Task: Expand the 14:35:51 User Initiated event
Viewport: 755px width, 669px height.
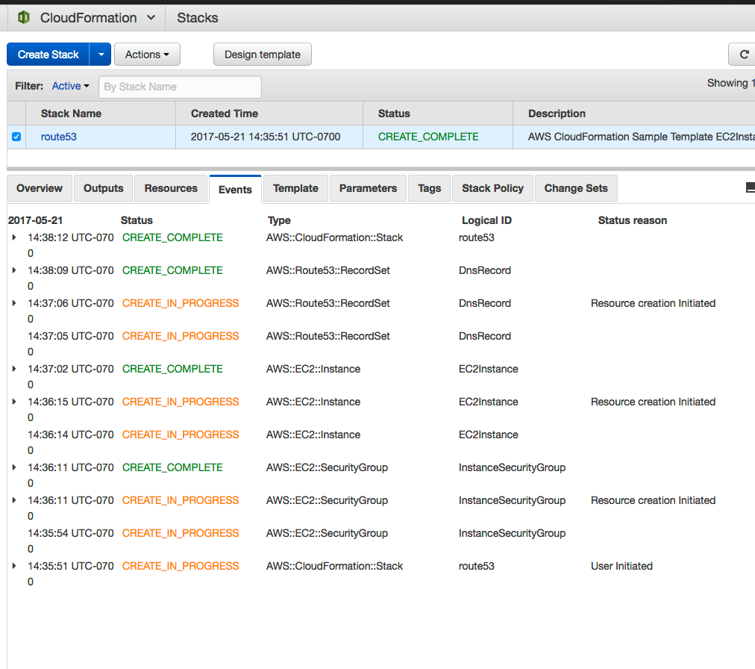Action: coord(14,566)
